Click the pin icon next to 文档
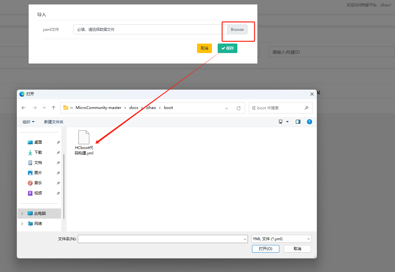The height and width of the screenshot is (272, 395). 58,163
